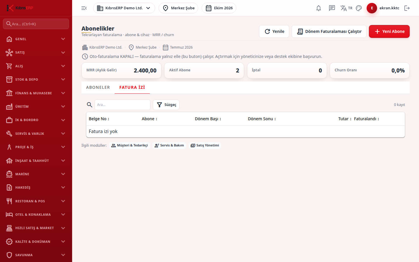Screen dimensions: 419x262
Task: Collapse the sidebar menu toggle icon
Action: 84,8
